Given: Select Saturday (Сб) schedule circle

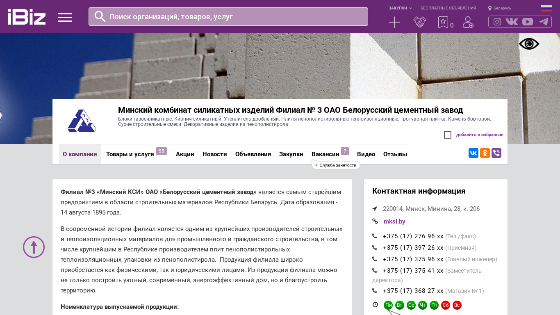Looking at the screenshot, I should pos(446,305).
